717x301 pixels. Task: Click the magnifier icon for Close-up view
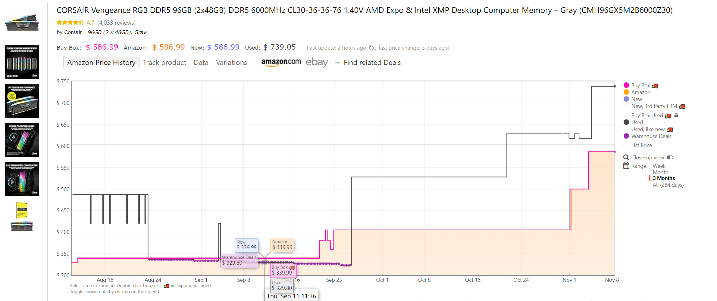(626, 158)
